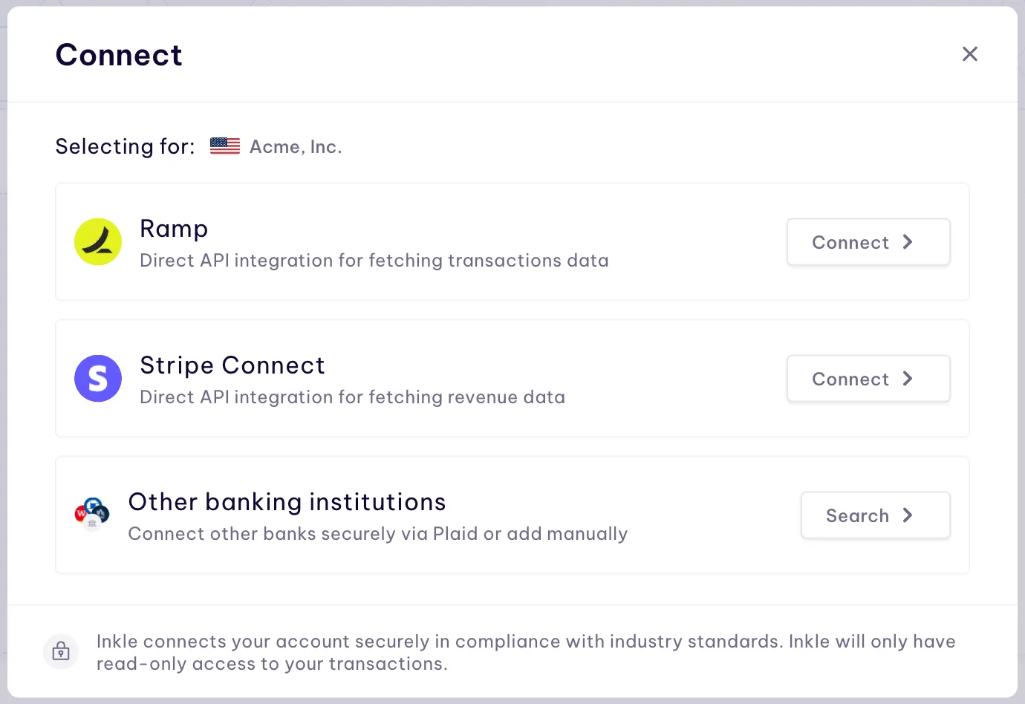This screenshot has width=1025, height=704.
Task: Click Stripe's revenue data description text
Action: click(352, 397)
